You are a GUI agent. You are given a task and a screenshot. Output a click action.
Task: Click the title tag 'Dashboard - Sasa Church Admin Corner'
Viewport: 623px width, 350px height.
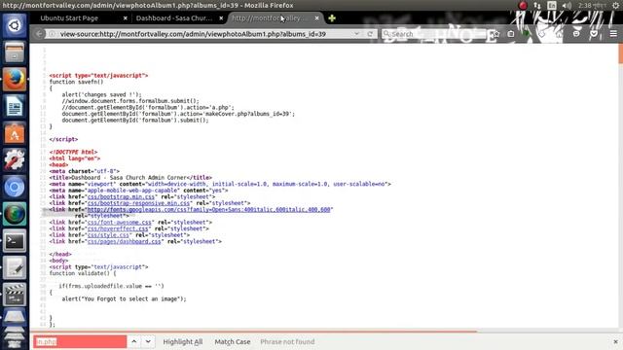click(x=130, y=178)
